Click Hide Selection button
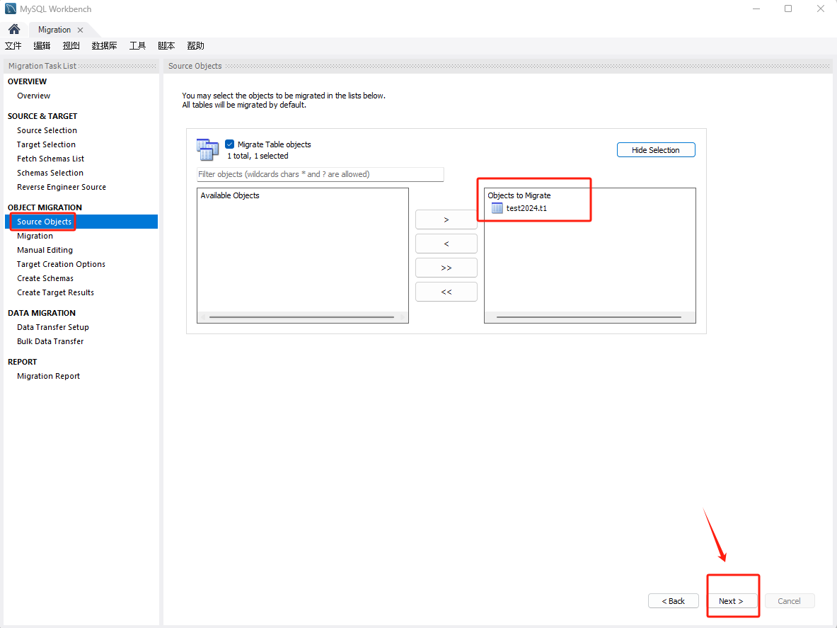 pyautogui.click(x=655, y=150)
